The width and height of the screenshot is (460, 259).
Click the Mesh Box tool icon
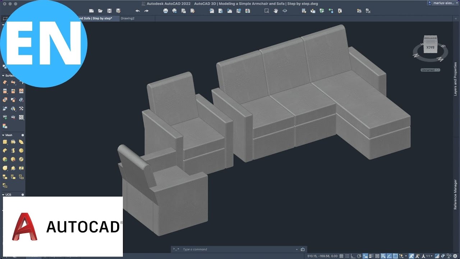tap(5, 142)
